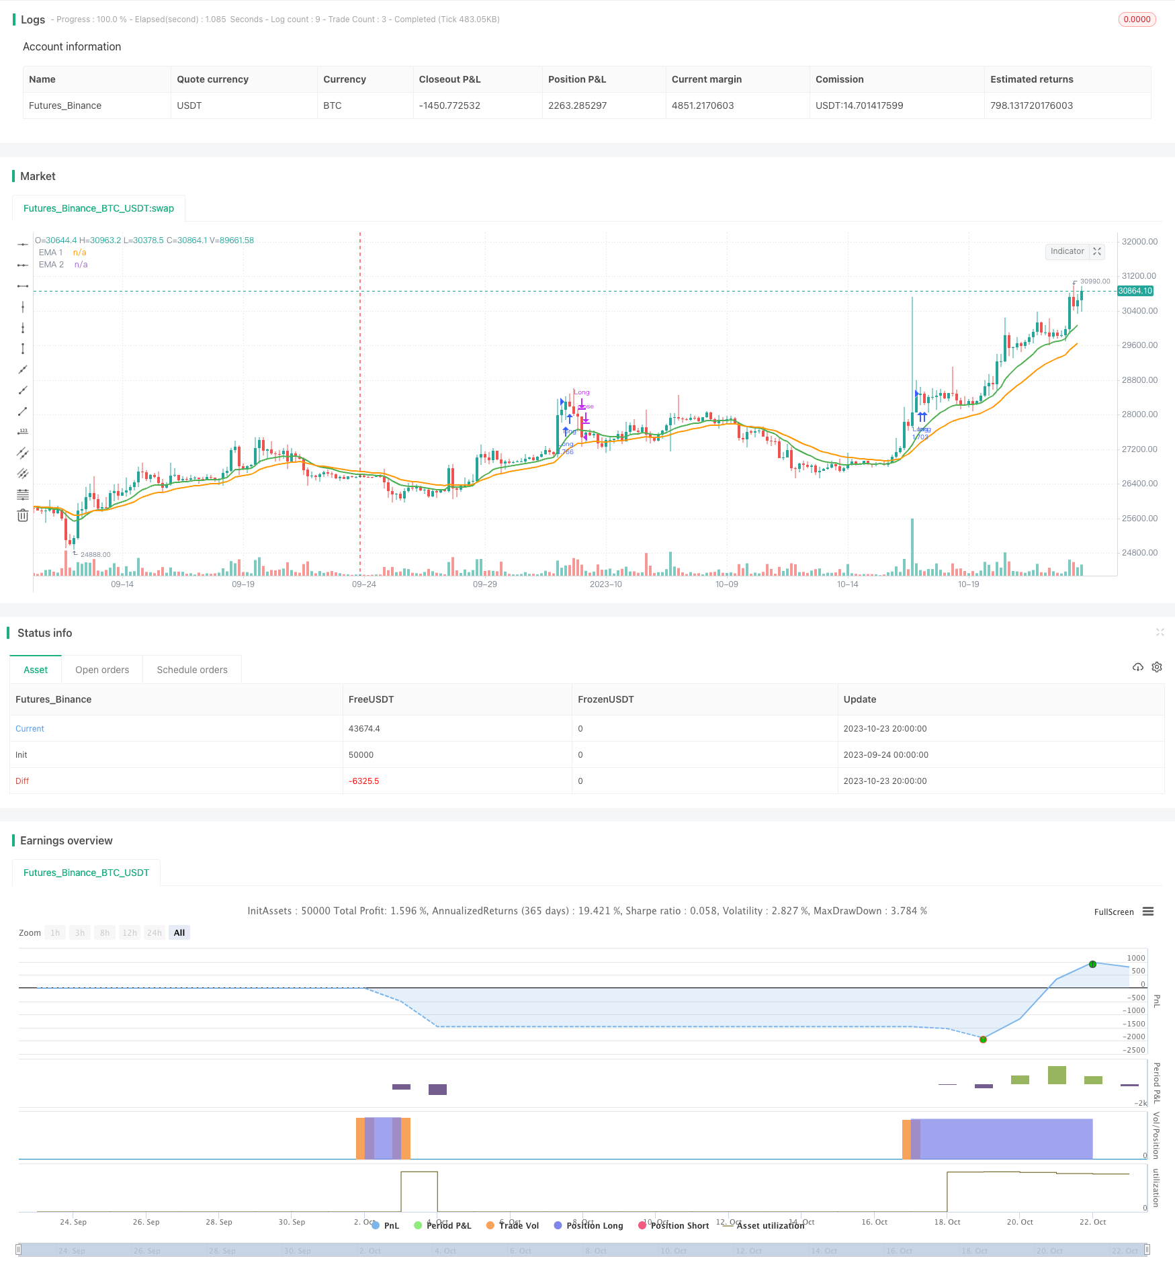1175x1275 pixels.
Task: Select the 123 price line tool
Action: [23, 432]
